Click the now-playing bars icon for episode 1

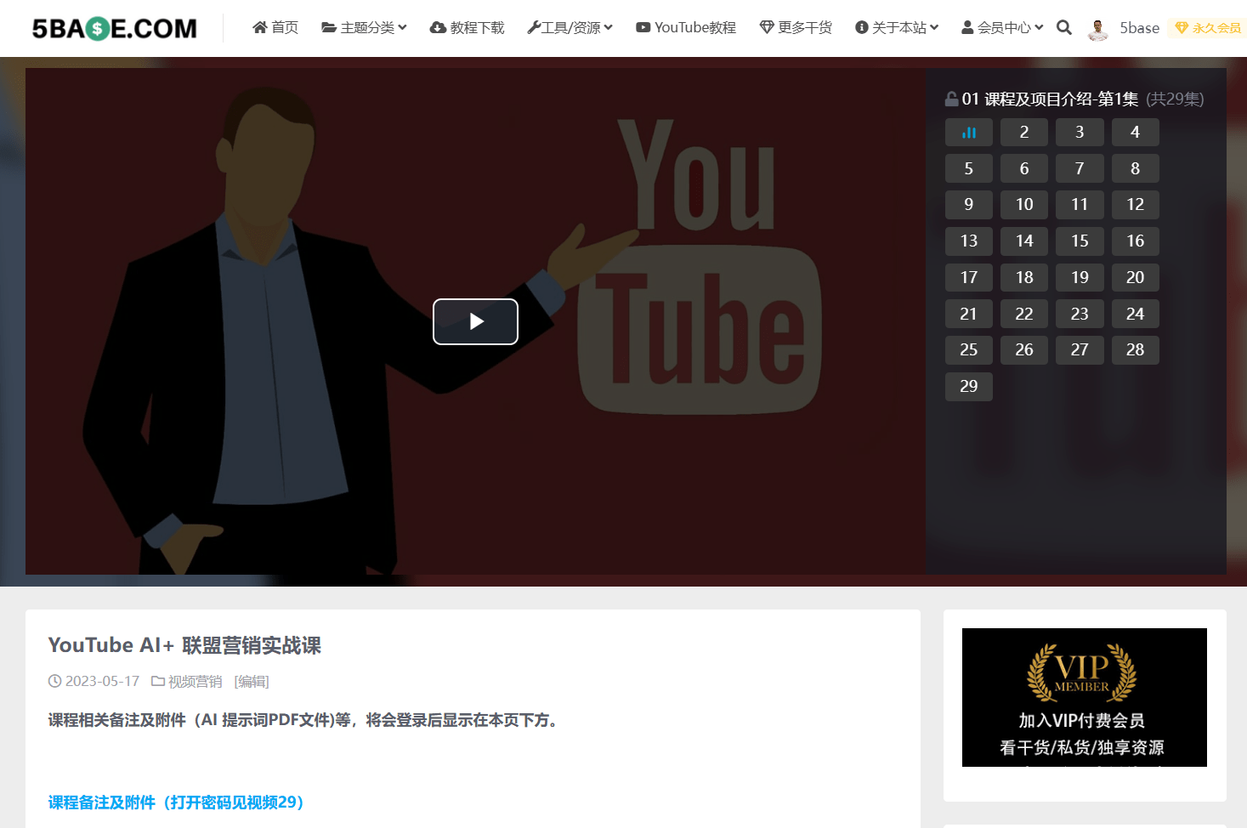969,133
